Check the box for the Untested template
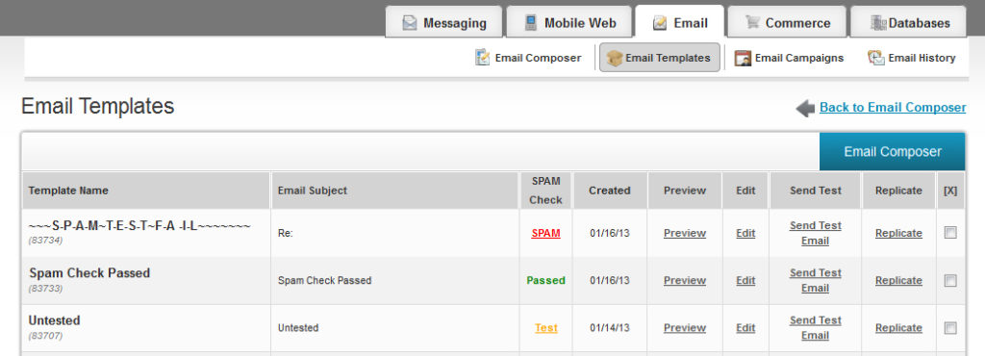 point(950,328)
